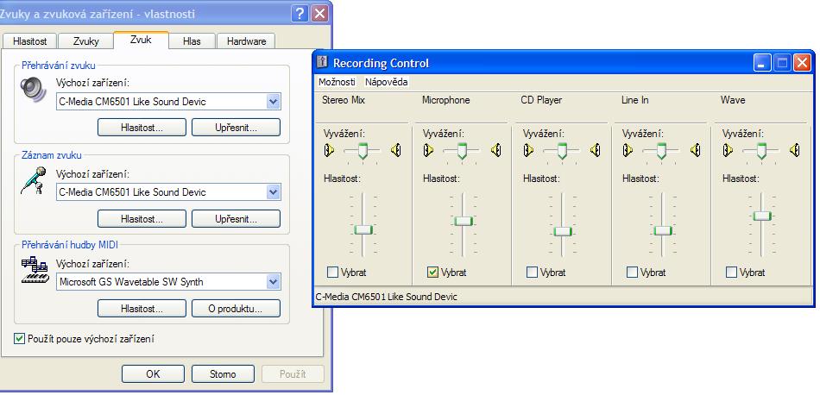
Task: Open MIDI playback device dropdown
Action: tap(274, 282)
